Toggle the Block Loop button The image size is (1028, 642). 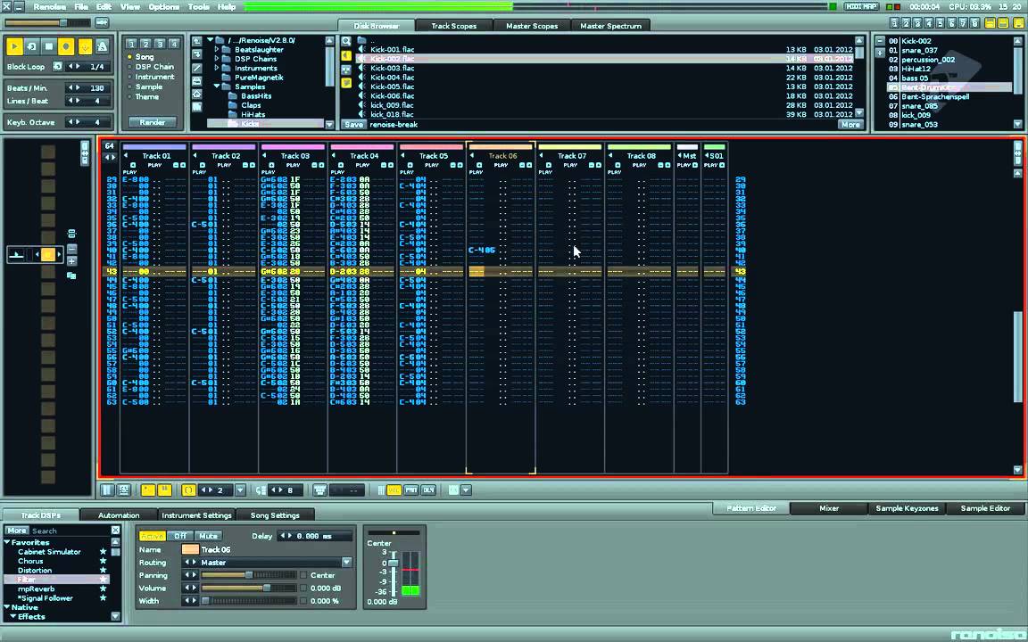click(57, 67)
